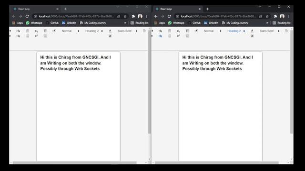The width and height of the screenshot is (305, 171).
Task: Open Whatsapp bookmark in left window
Action: click(x=34, y=23)
